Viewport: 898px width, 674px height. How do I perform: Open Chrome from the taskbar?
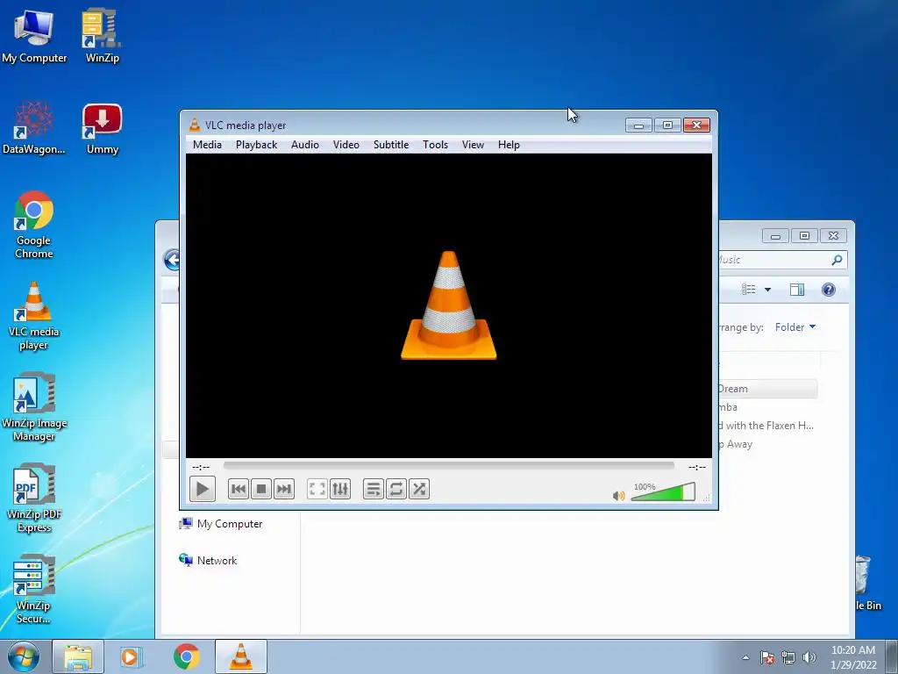[186, 656]
